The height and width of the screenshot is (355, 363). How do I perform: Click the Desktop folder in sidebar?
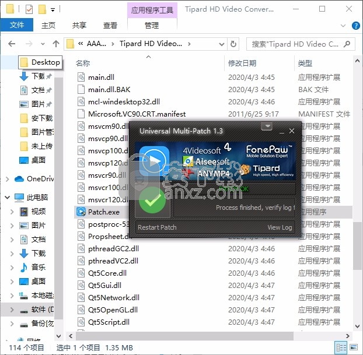pyautogui.click(x=40, y=62)
